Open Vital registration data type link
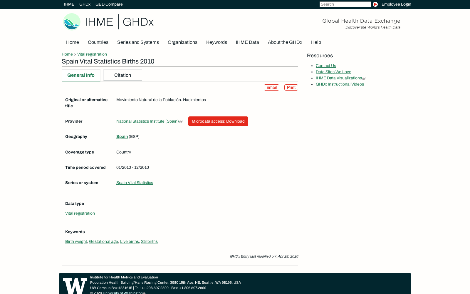This screenshot has width=470, height=294. point(80,213)
